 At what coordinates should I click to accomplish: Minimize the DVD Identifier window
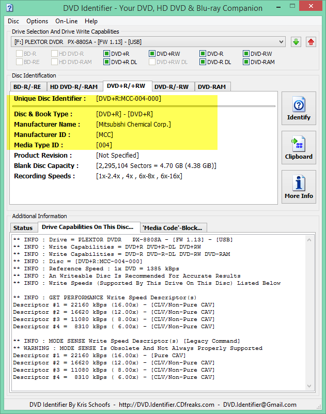pyautogui.click(x=278, y=6)
